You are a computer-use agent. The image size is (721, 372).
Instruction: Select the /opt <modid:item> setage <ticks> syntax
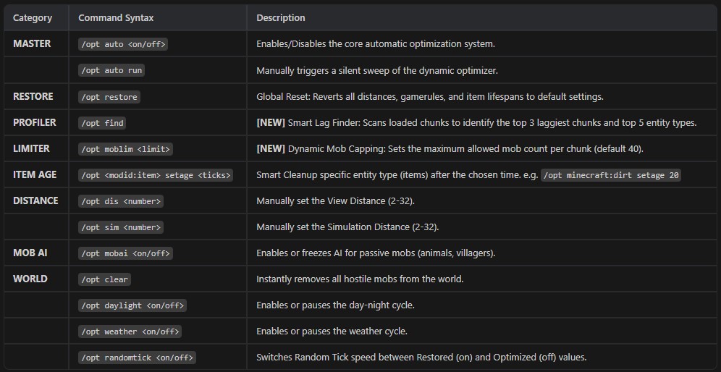156,175
